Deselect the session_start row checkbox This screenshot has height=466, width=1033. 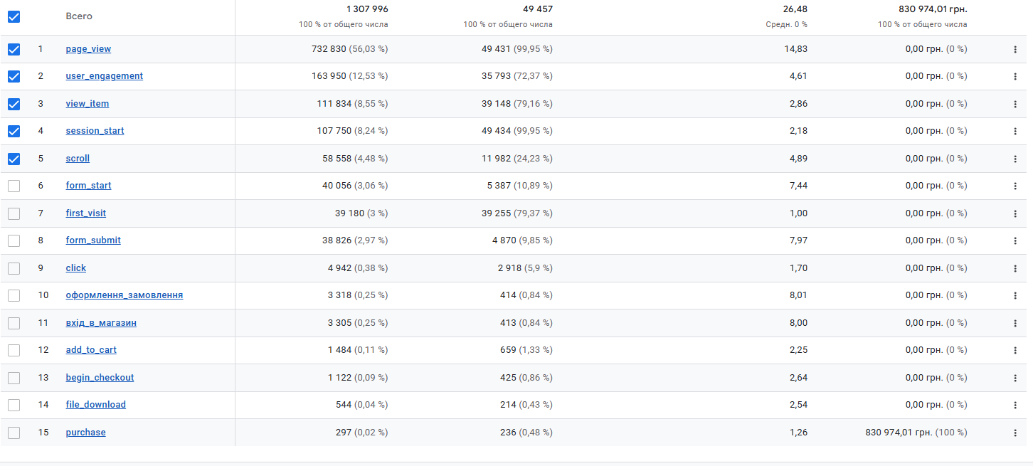click(x=14, y=131)
